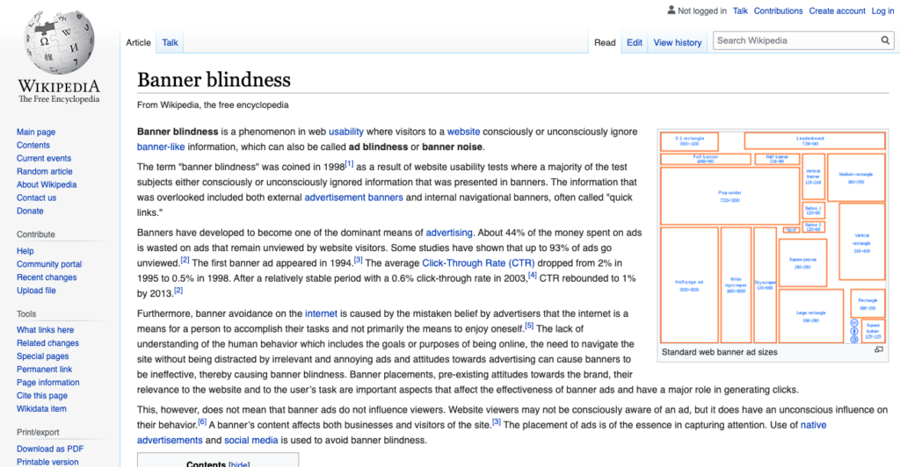
Task: Open Random article from sidebar
Action: click(45, 171)
